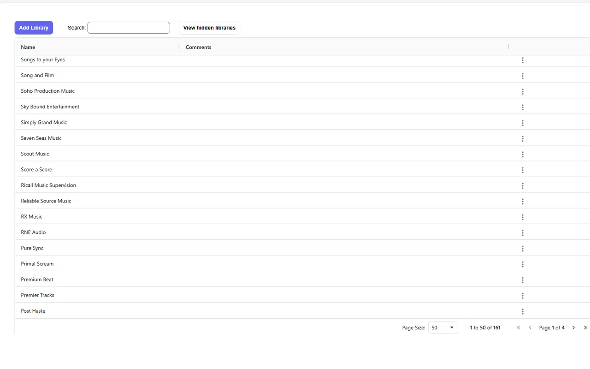
Task: Go to the first page of results
Action: click(x=518, y=327)
